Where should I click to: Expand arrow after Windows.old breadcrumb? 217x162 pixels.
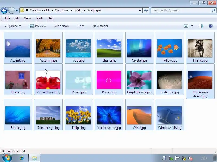click(x=52, y=10)
